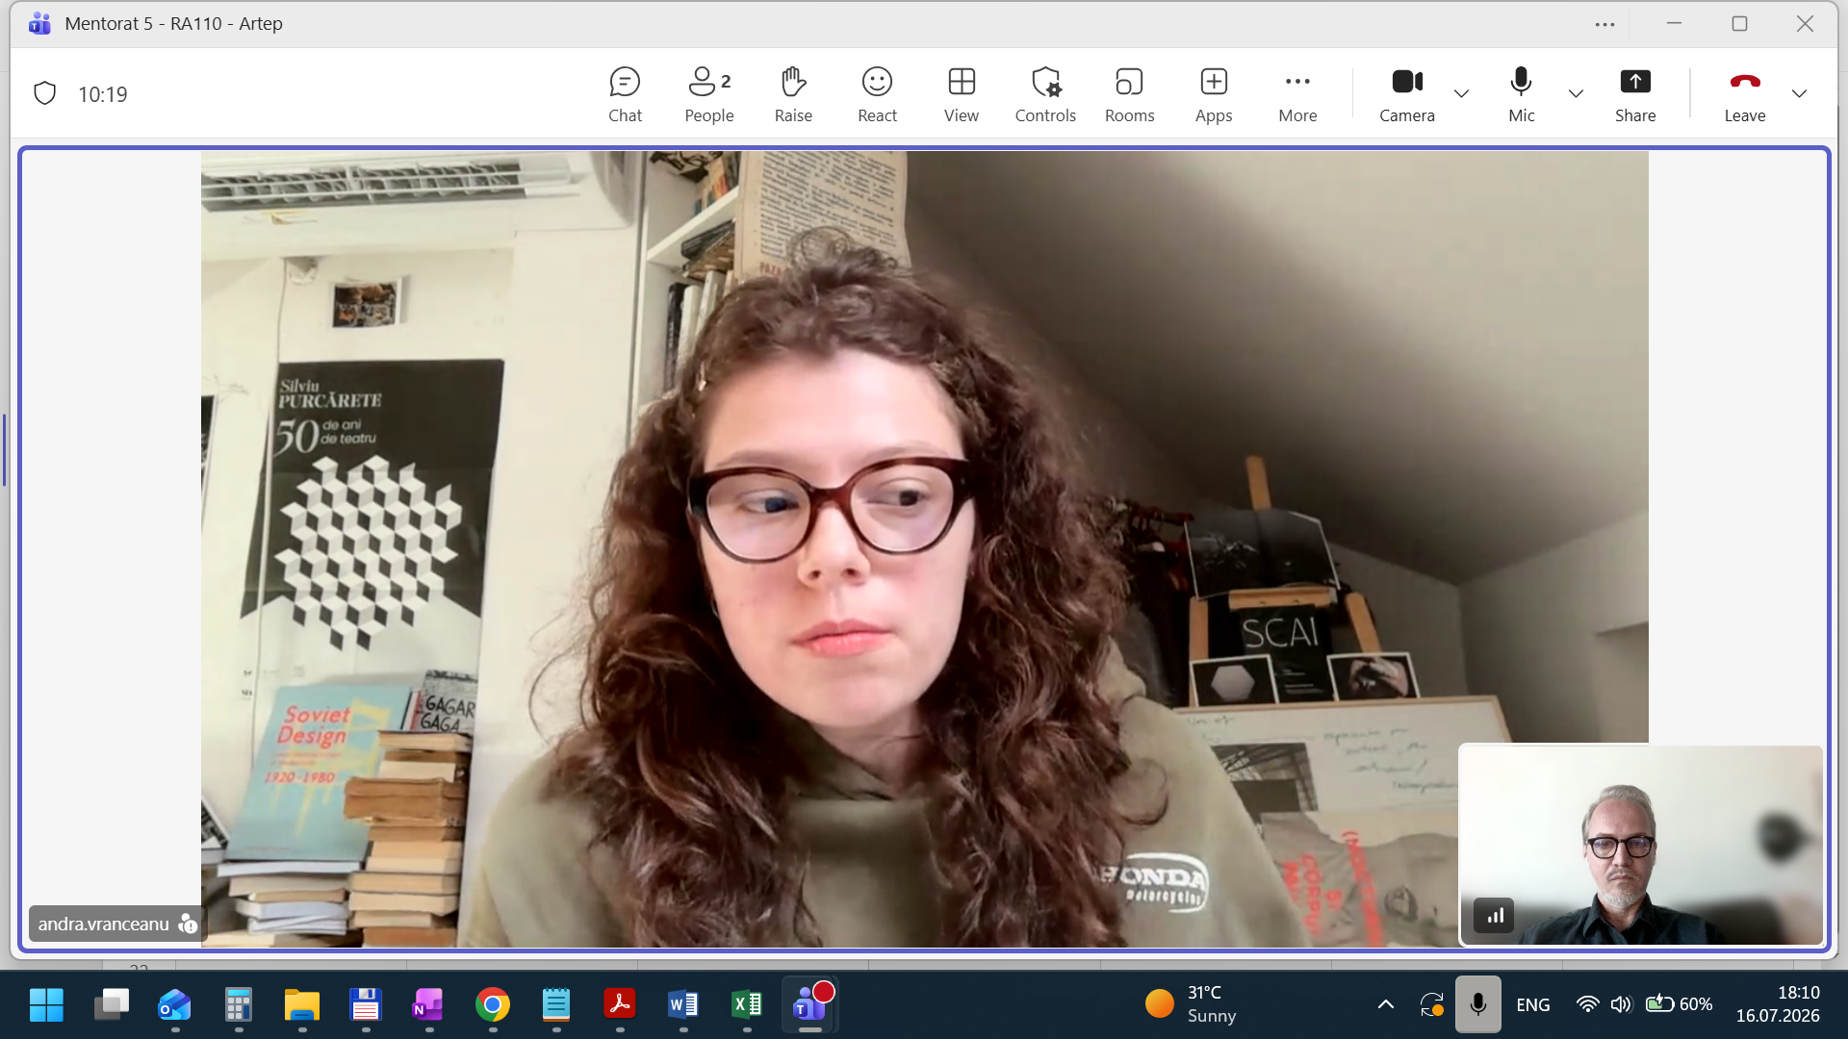This screenshot has height=1039, width=1848.
Task: Expand the Mic options chevron
Action: pos(1576,93)
